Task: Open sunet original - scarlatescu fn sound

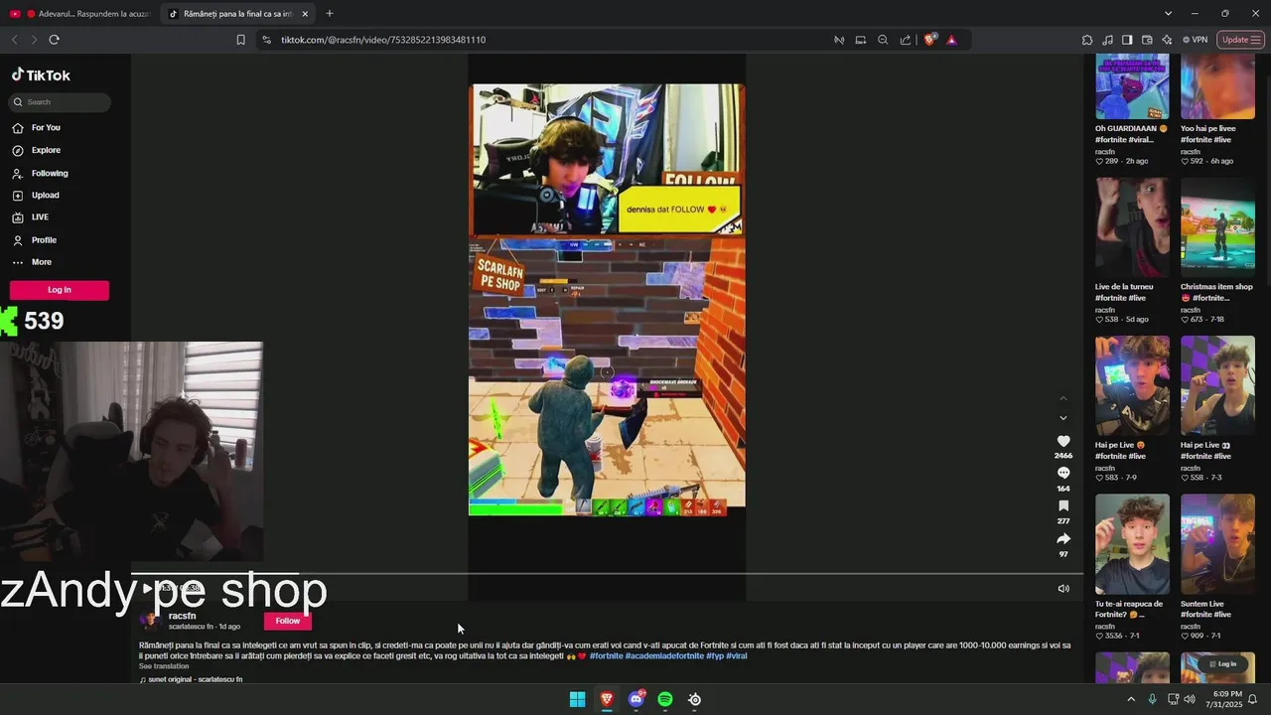Action: tap(192, 680)
